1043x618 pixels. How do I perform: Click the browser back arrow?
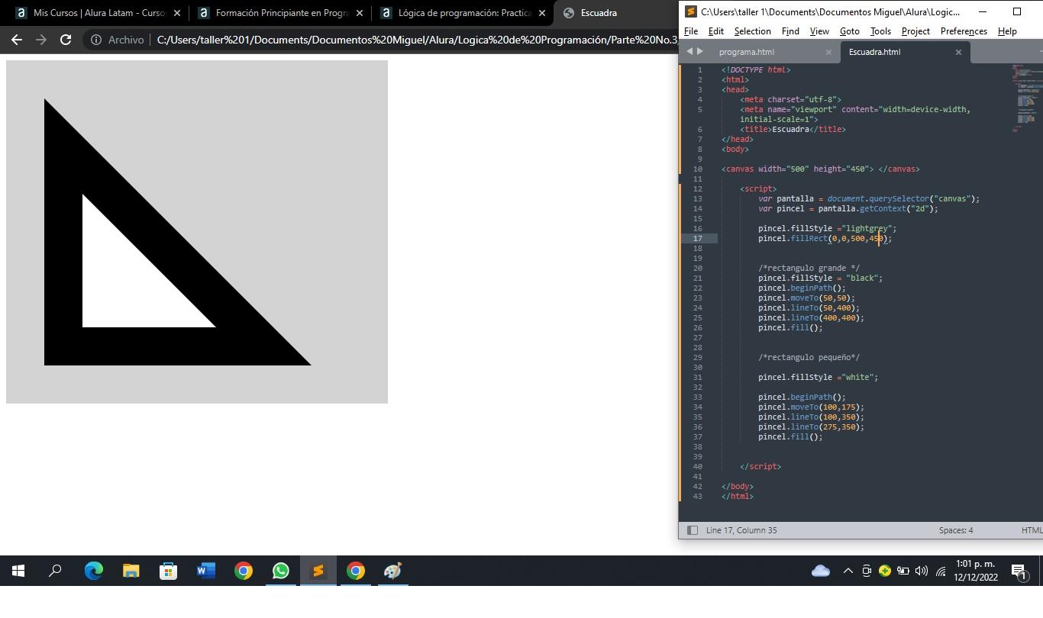17,40
